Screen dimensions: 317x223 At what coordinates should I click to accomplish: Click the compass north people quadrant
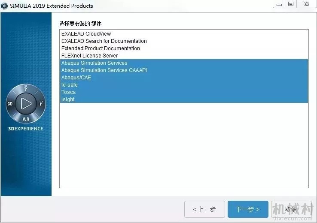pyautogui.click(x=26, y=88)
